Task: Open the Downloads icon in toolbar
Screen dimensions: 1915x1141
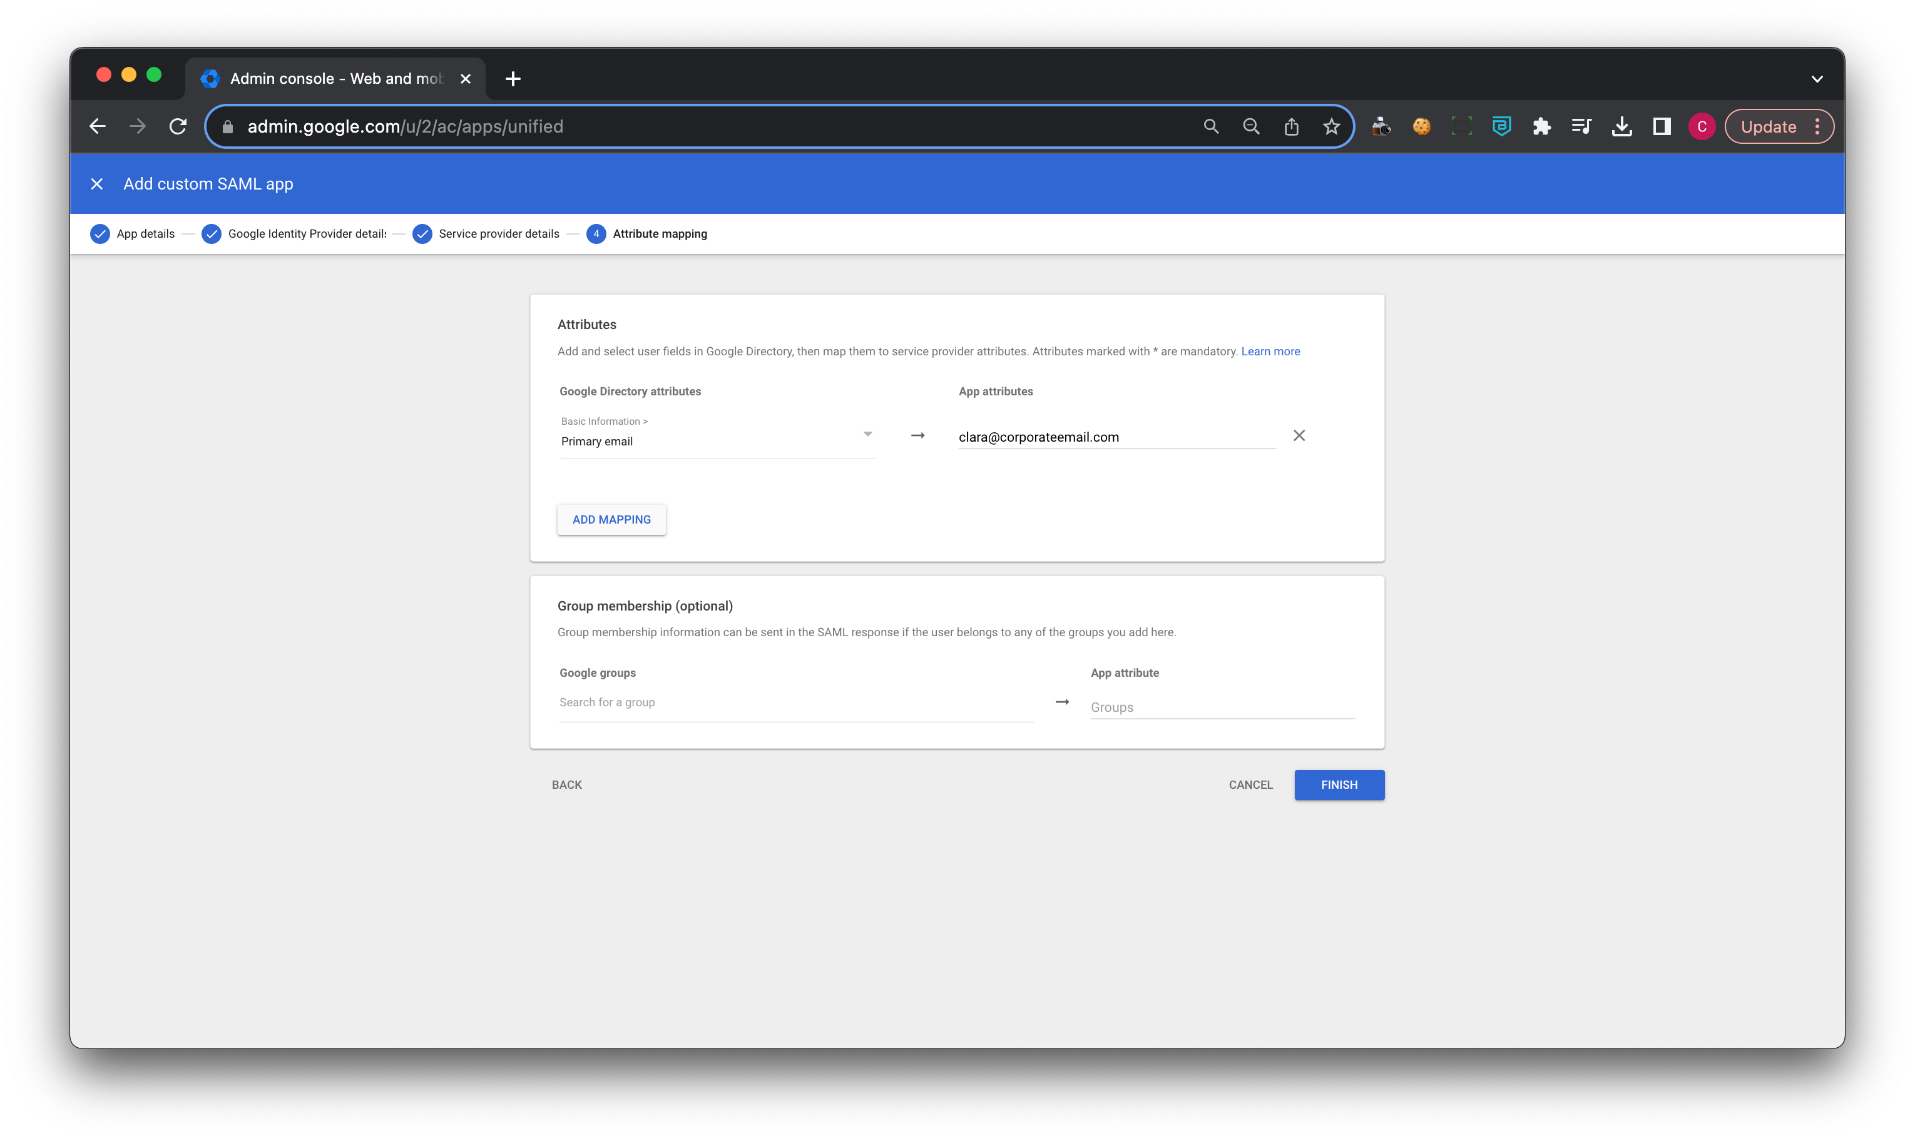Action: (1621, 127)
